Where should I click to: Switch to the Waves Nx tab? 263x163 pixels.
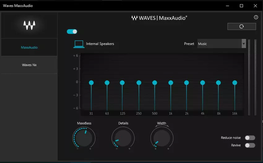click(x=29, y=65)
